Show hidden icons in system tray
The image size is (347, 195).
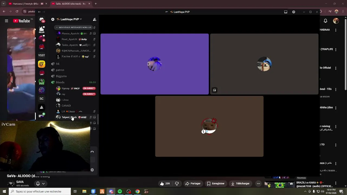pyautogui.click(x=305, y=191)
